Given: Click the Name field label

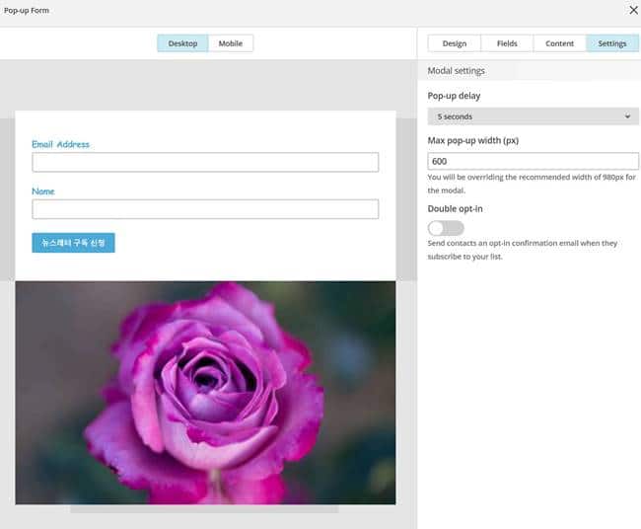Looking at the screenshot, I should (x=43, y=191).
